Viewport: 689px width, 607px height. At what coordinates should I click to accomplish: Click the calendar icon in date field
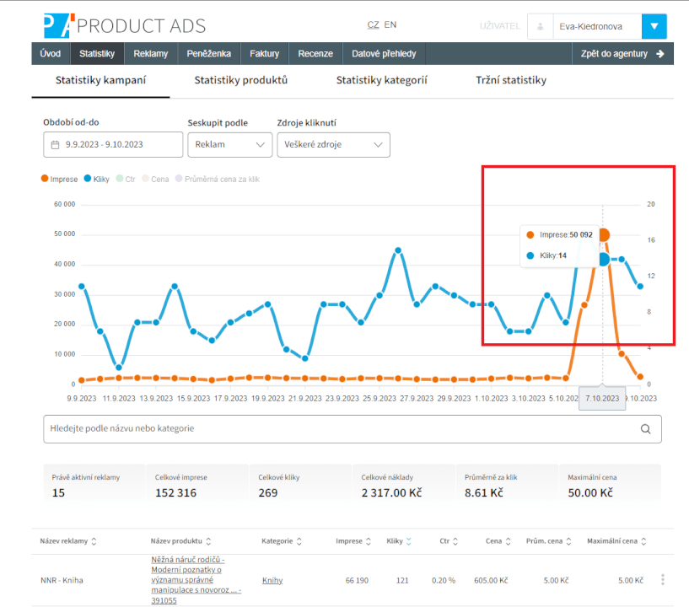coord(56,145)
